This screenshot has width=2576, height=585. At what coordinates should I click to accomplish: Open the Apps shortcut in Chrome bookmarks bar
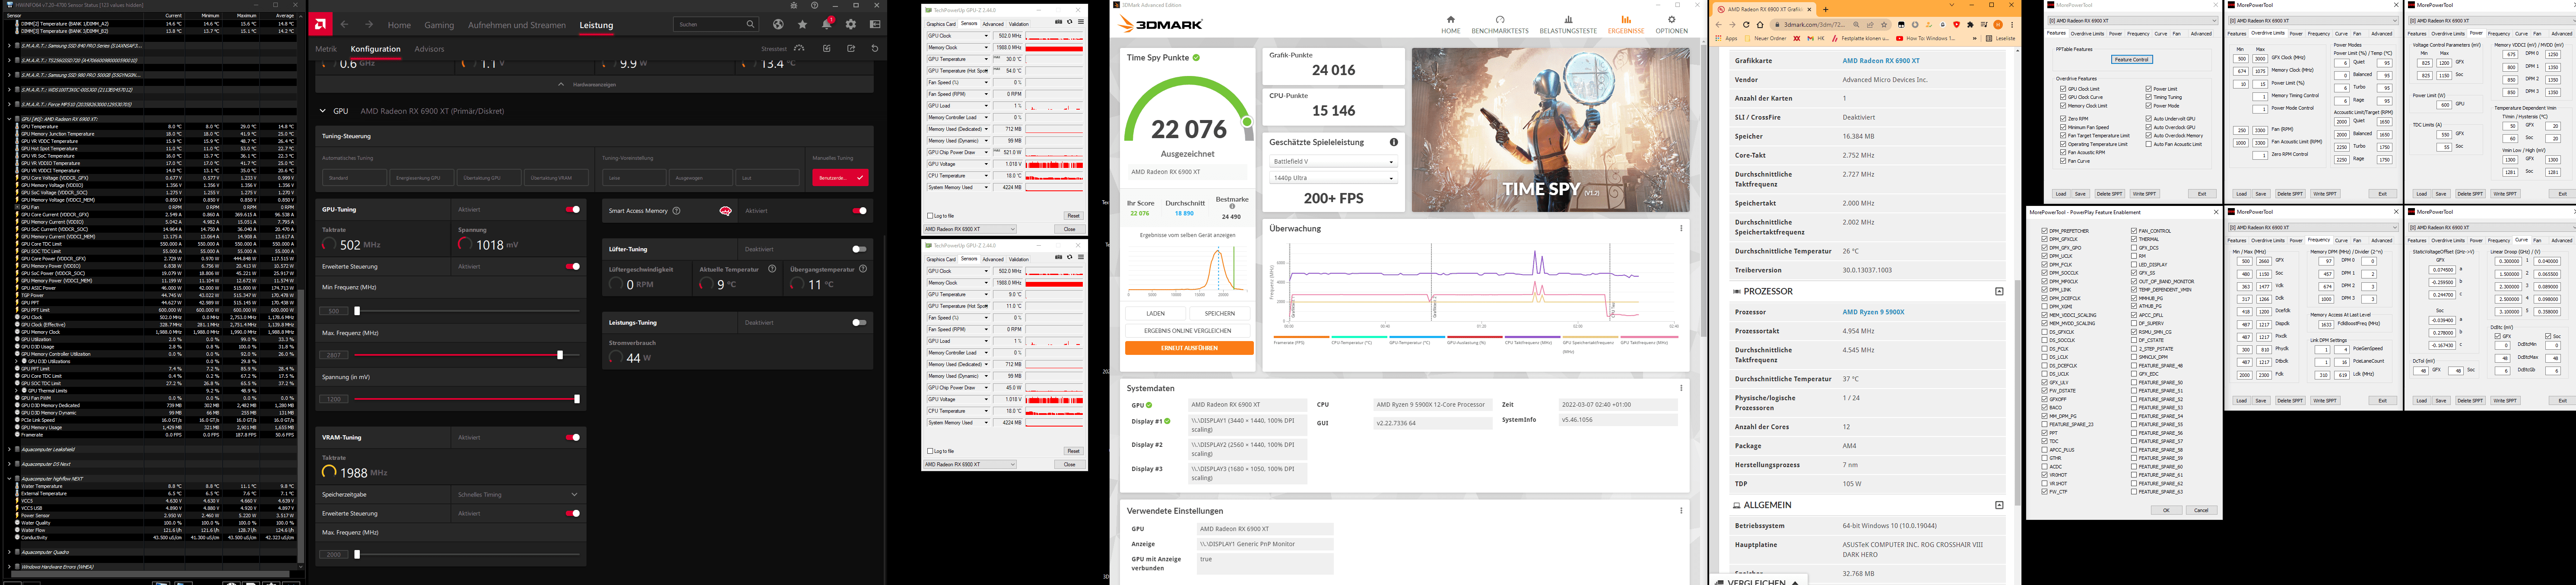[x=1727, y=38]
